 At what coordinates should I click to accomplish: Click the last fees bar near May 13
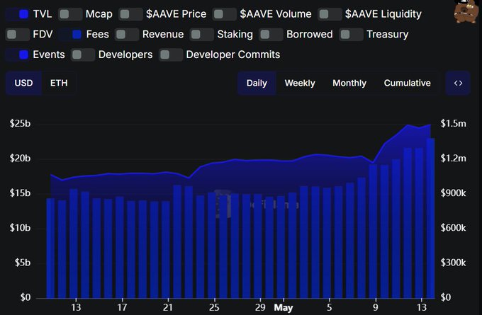tap(431, 218)
